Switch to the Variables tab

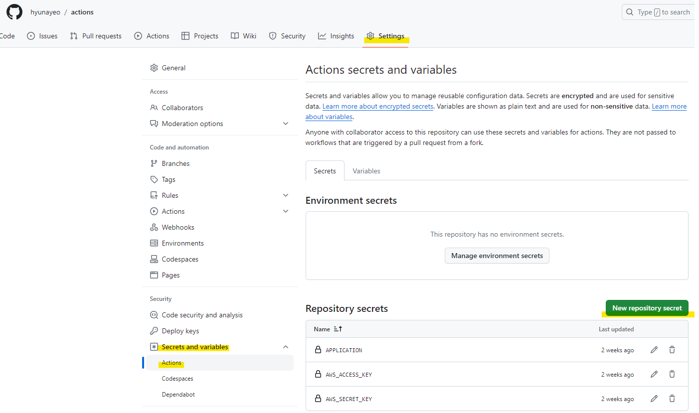[366, 171]
